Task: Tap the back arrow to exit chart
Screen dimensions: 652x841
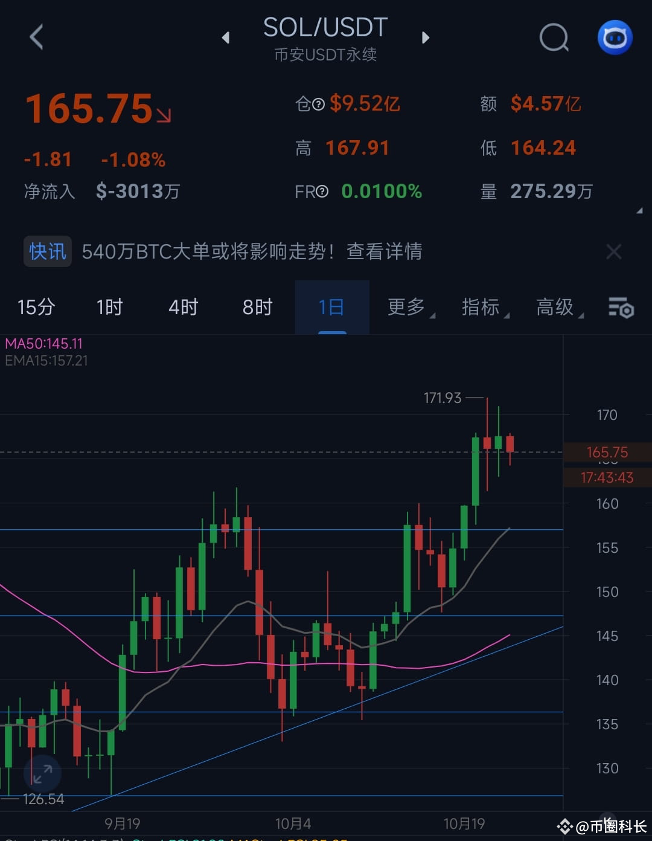Action: click(36, 37)
